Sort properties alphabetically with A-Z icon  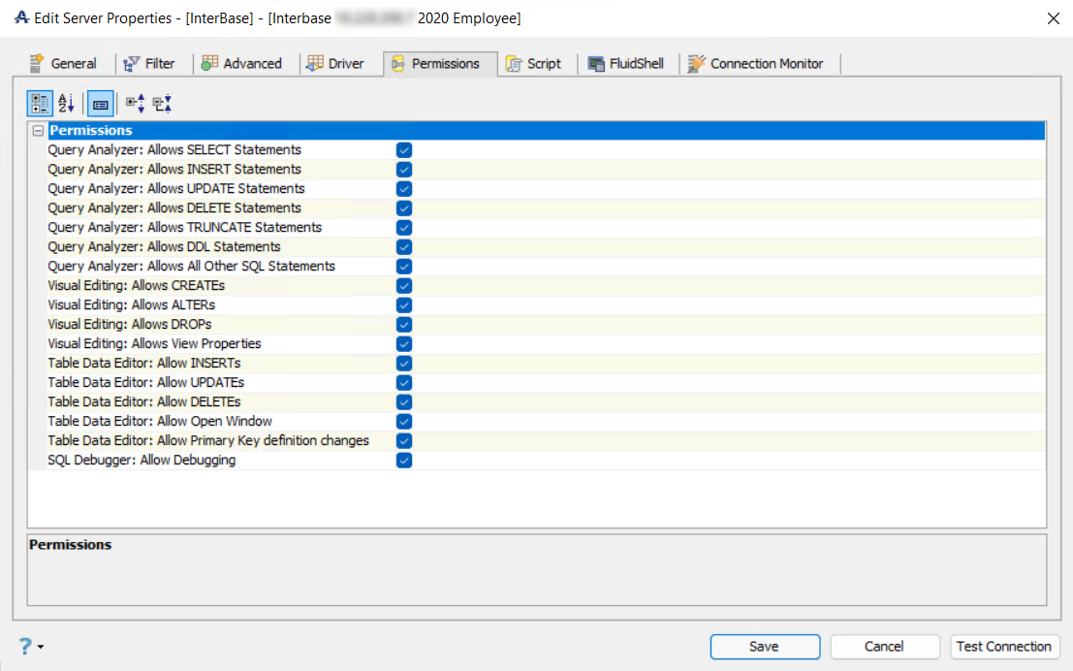pos(66,104)
